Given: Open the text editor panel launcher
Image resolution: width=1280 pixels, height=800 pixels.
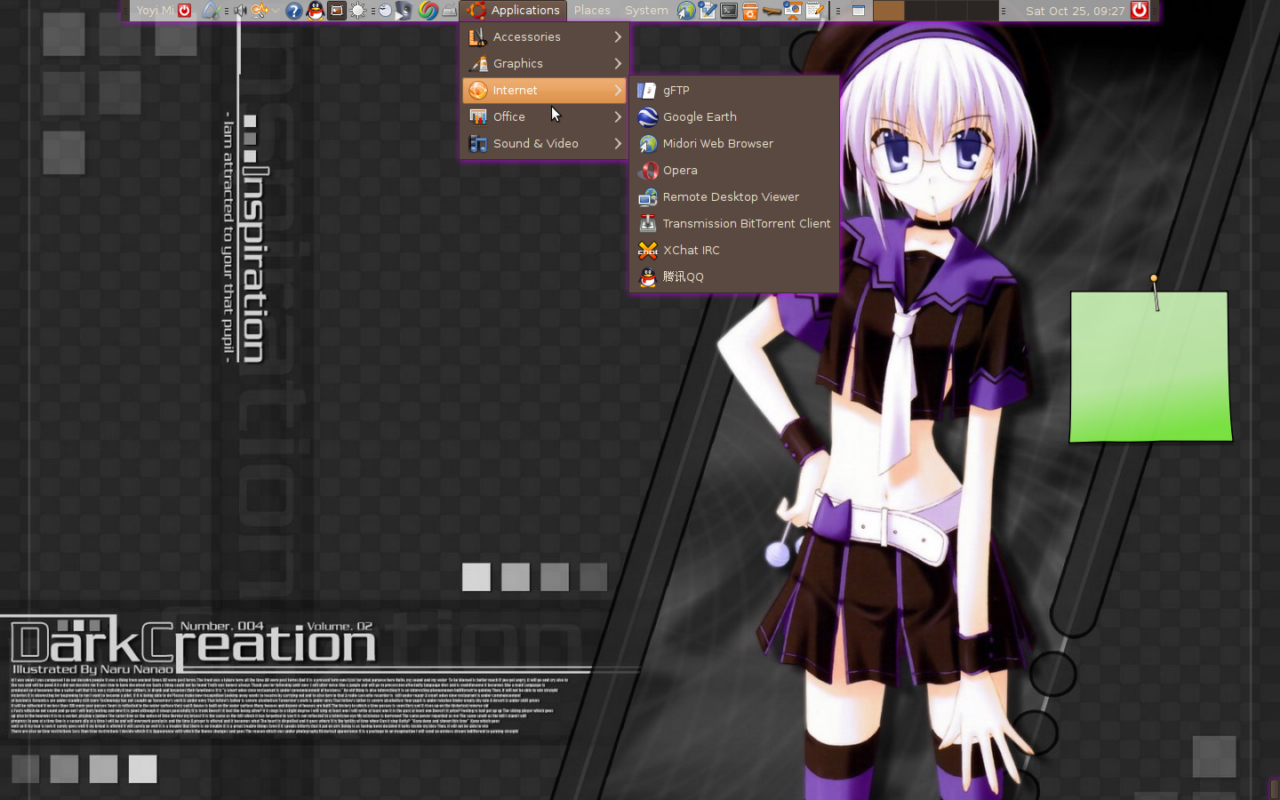Looking at the screenshot, I should [x=708, y=11].
